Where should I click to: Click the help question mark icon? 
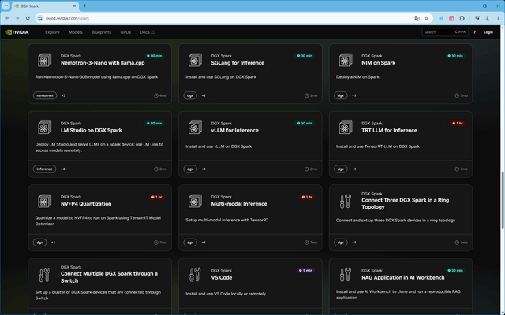pyautogui.click(x=474, y=32)
